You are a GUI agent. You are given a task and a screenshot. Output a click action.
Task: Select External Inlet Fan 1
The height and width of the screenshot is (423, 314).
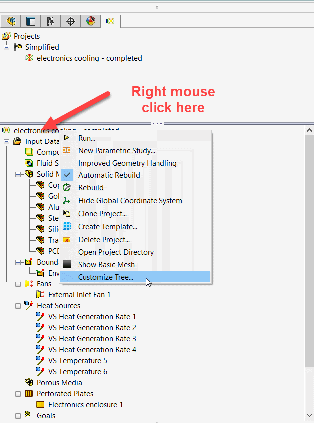[x=79, y=295]
